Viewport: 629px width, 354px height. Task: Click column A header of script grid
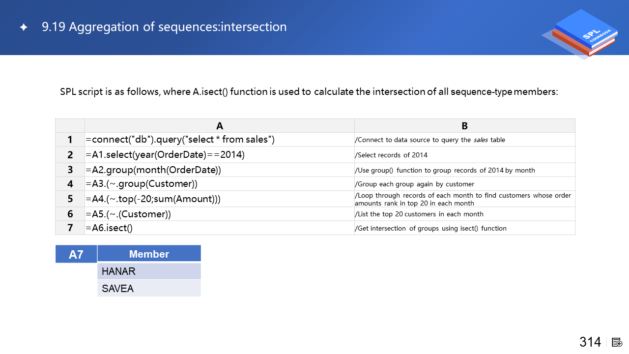click(219, 126)
